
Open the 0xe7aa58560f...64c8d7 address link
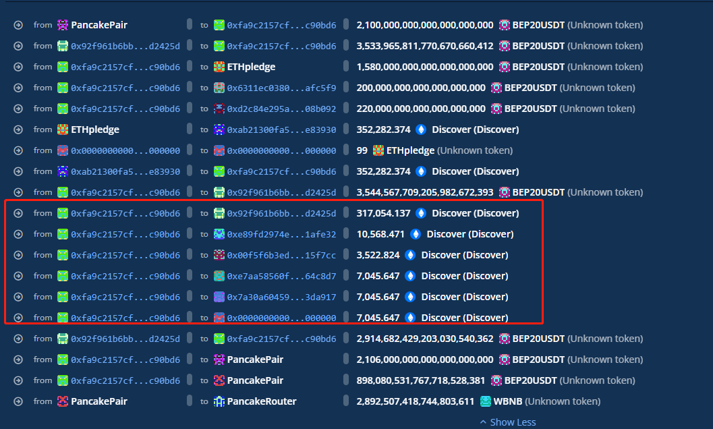[x=281, y=276]
